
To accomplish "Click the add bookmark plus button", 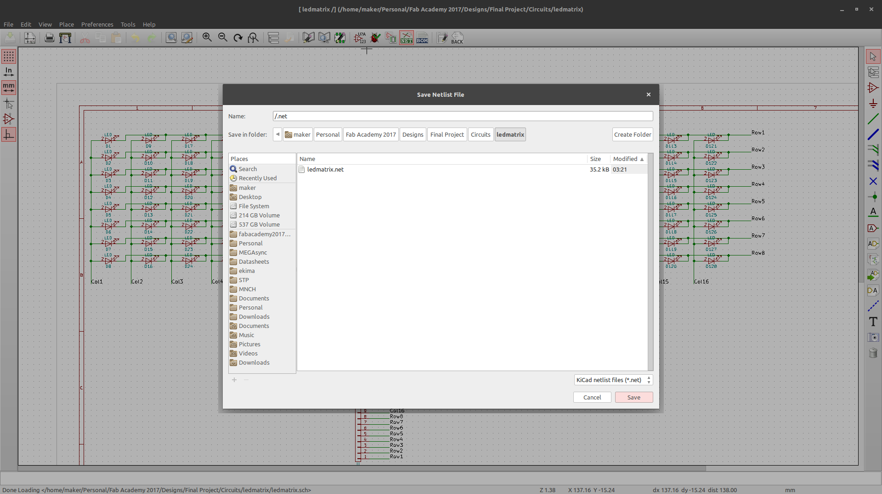I will 234,380.
